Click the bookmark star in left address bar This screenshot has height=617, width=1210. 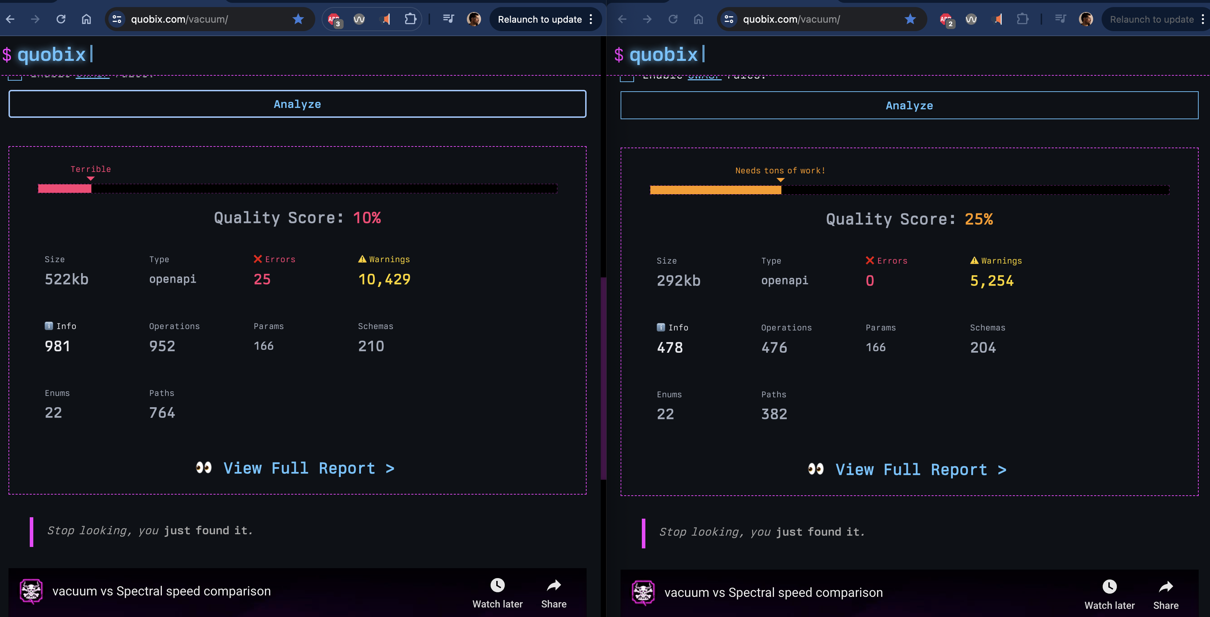(x=298, y=19)
